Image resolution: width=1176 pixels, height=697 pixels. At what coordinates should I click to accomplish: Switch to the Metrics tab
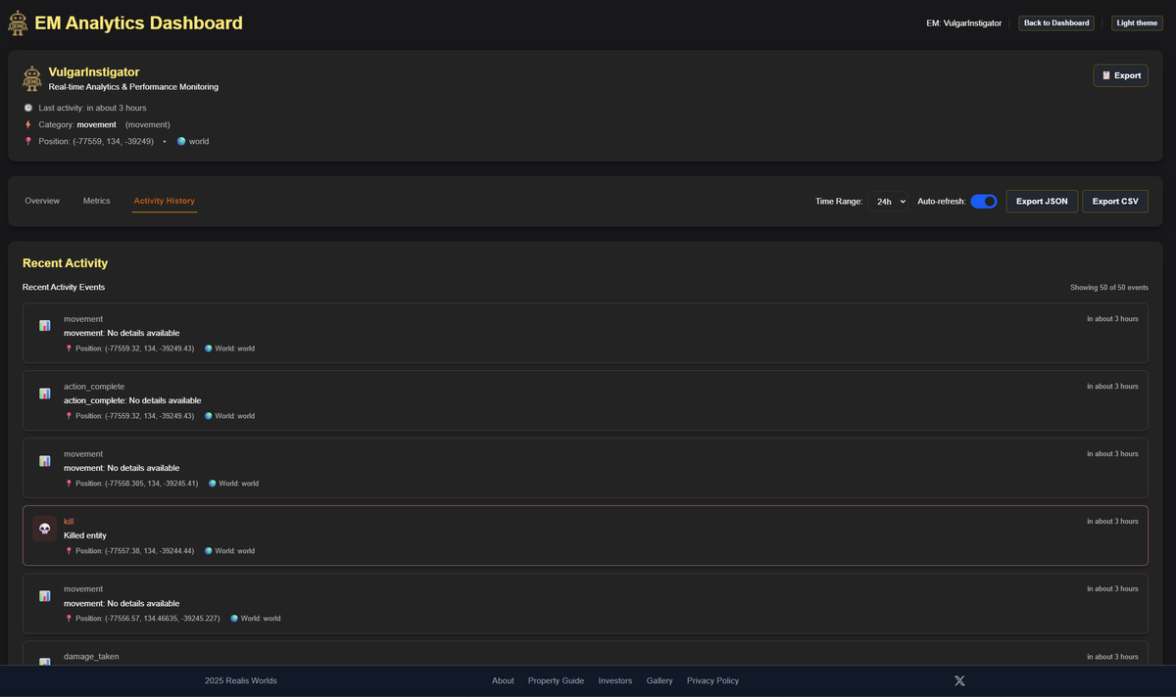[x=96, y=201]
